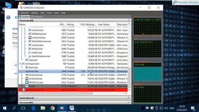The width and height of the screenshot is (199, 112).
Task: Click the horizontal scrollbar left arrow
Action: tap(20, 93)
